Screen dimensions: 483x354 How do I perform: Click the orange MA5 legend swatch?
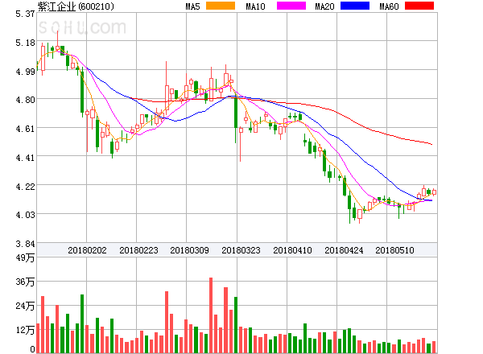click(221, 6)
